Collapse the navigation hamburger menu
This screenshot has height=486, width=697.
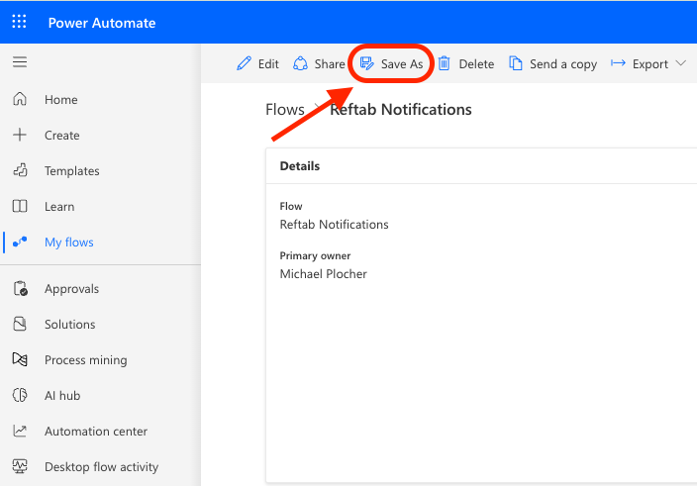coord(20,61)
